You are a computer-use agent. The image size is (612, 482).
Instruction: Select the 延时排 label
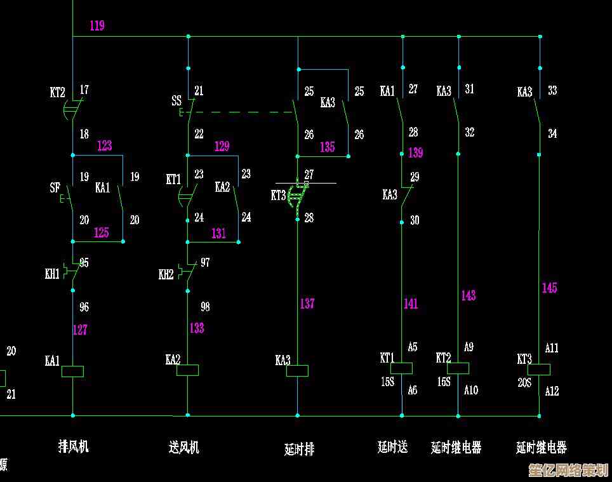[x=299, y=450]
